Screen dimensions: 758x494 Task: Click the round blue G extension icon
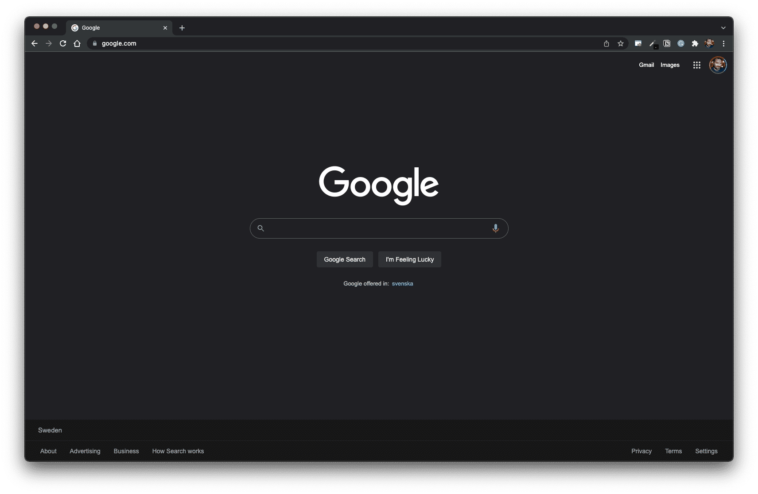pyautogui.click(x=681, y=43)
